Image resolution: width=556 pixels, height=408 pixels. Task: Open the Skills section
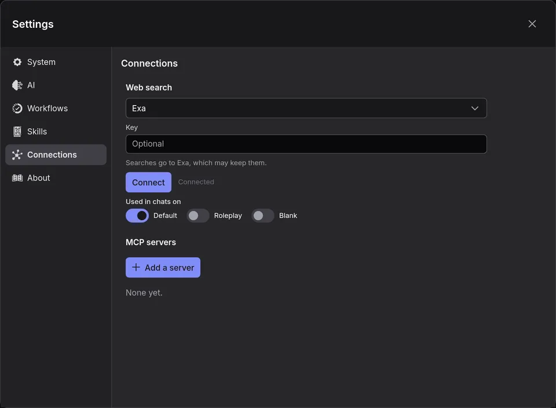coord(56,132)
